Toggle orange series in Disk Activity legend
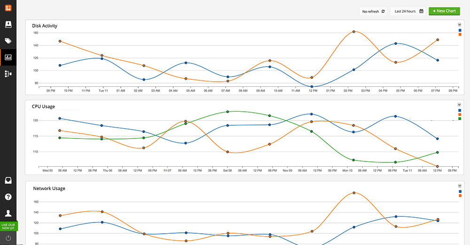This screenshot has height=245, width=470. click(x=460, y=35)
